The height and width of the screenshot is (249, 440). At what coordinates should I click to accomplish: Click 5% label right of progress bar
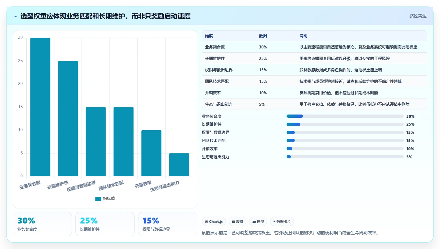click(x=409, y=157)
